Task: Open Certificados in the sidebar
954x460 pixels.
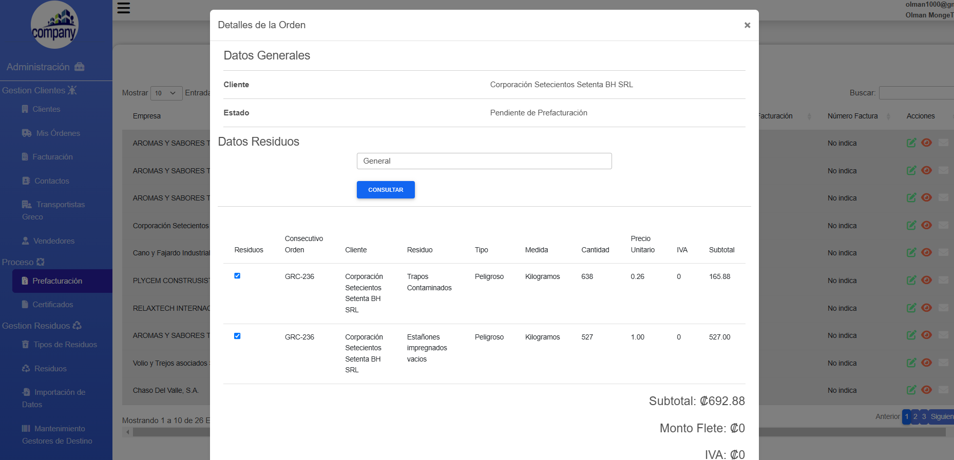Action: 53,305
